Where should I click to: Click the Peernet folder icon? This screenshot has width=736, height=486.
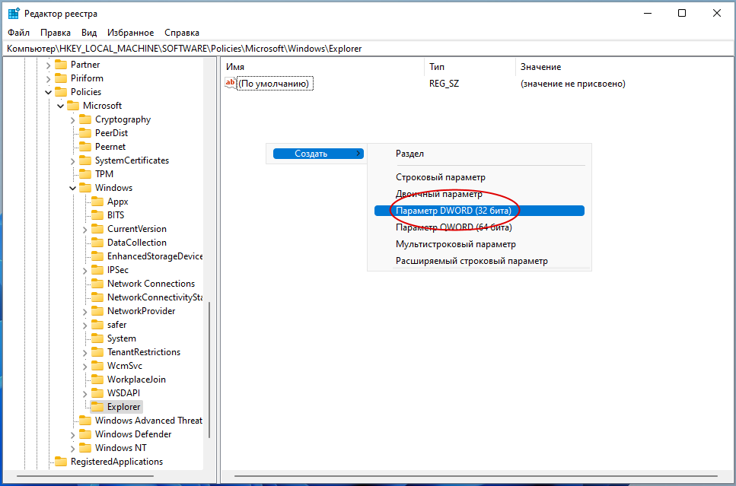click(x=85, y=146)
